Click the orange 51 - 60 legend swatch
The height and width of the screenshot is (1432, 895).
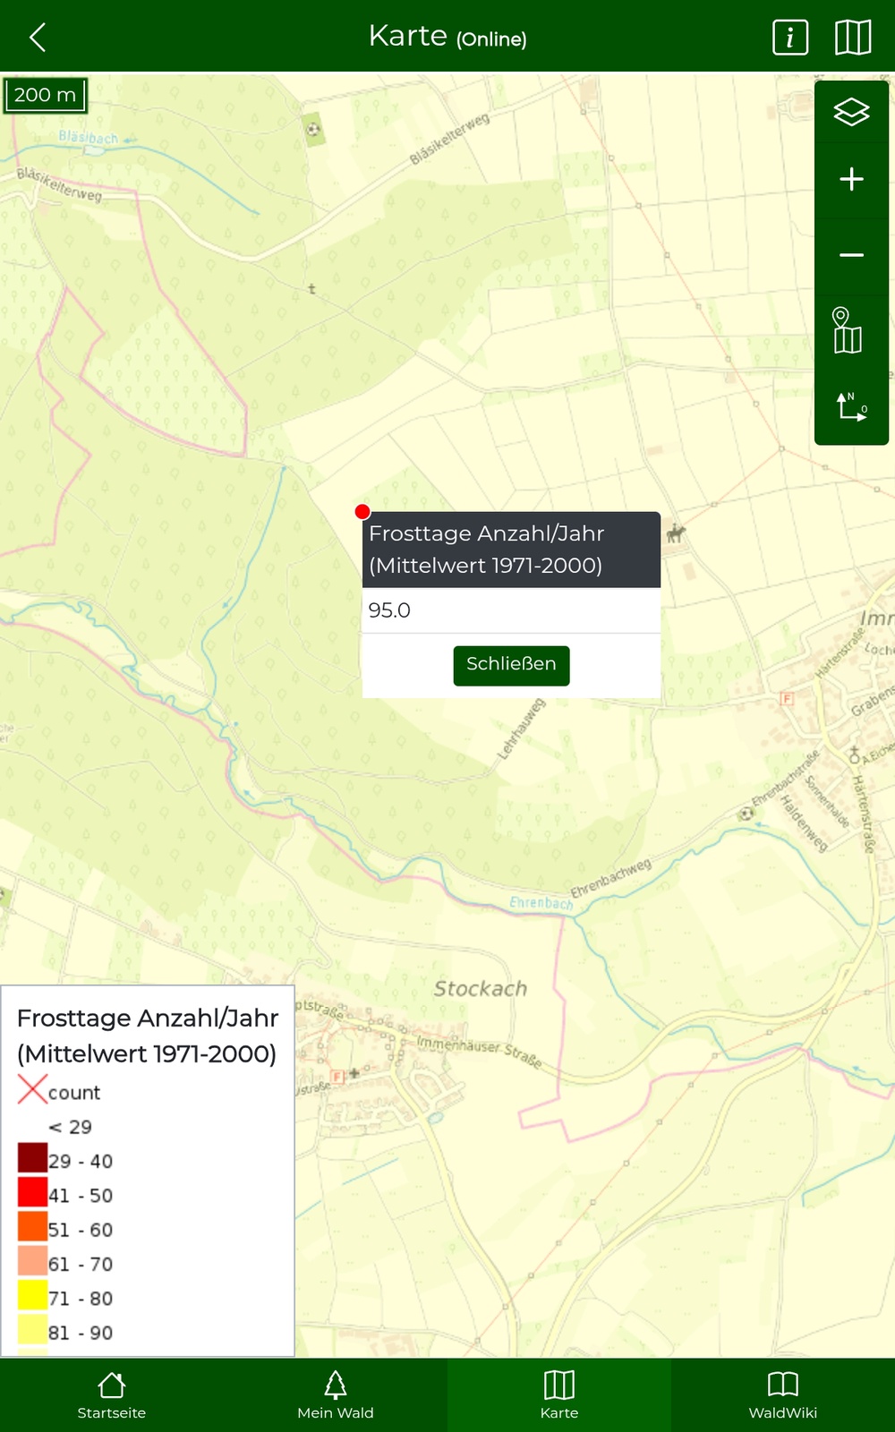(33, 1226)
